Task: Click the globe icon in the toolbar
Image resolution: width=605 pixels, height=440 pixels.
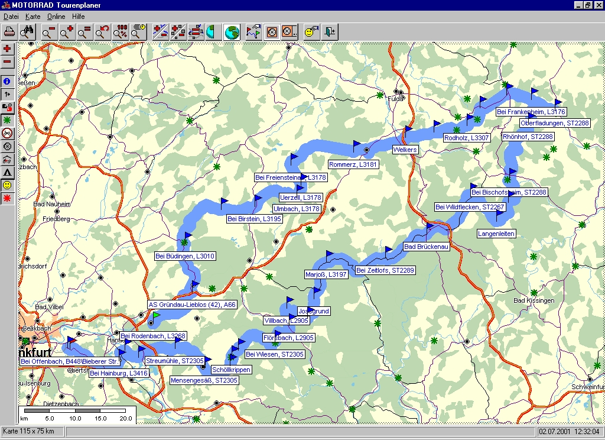Action: click(232, 32)
